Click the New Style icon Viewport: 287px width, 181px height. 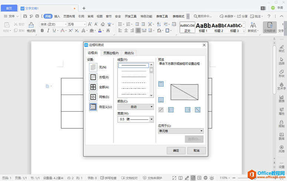tap(253, 27)
